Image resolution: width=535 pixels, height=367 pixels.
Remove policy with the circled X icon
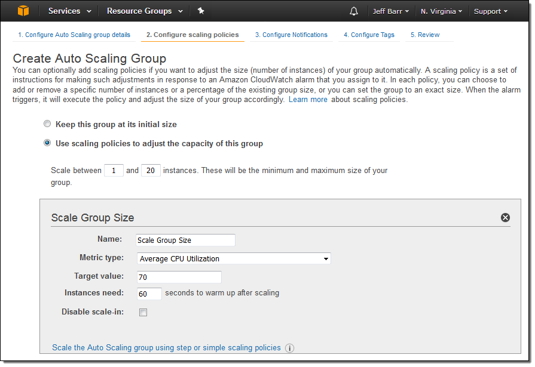point(505,218)
